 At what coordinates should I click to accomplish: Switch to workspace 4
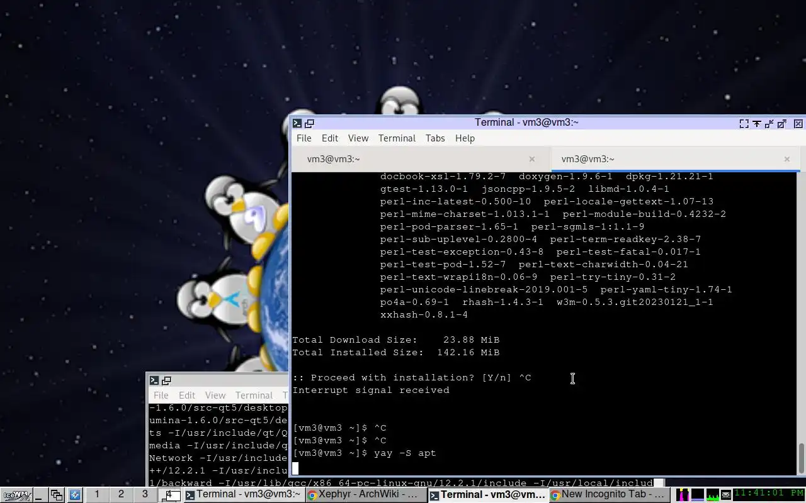[x=169, y=494]
